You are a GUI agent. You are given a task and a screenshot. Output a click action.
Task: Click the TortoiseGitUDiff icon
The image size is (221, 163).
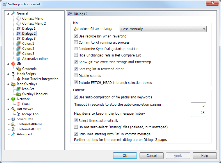pos(13,129)
